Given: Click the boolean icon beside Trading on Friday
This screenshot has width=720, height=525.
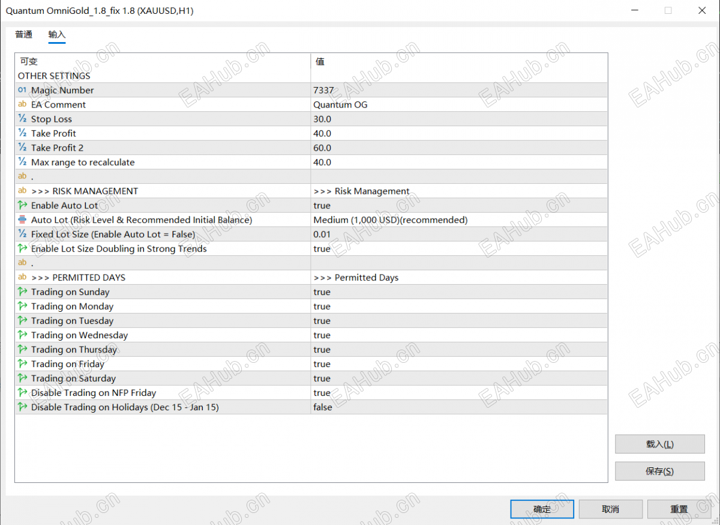Looking at the screenshot, I should click(x=22, y=364).
